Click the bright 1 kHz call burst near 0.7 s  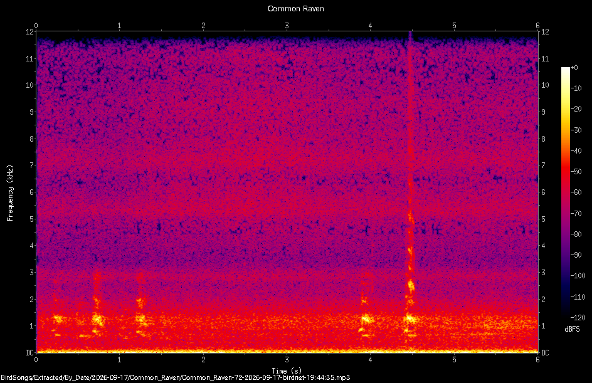(98, 320)
